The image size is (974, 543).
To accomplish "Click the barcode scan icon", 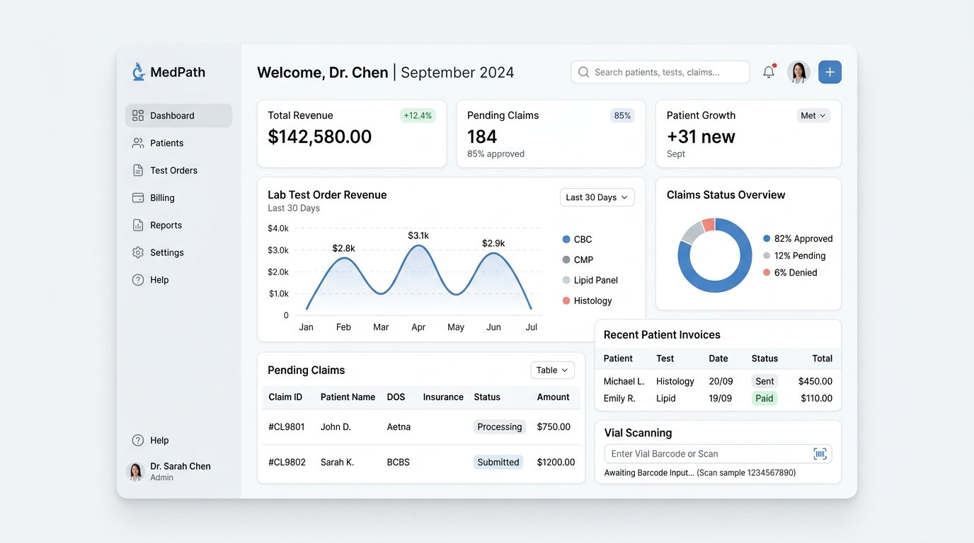I will click(x=820, y=454).
